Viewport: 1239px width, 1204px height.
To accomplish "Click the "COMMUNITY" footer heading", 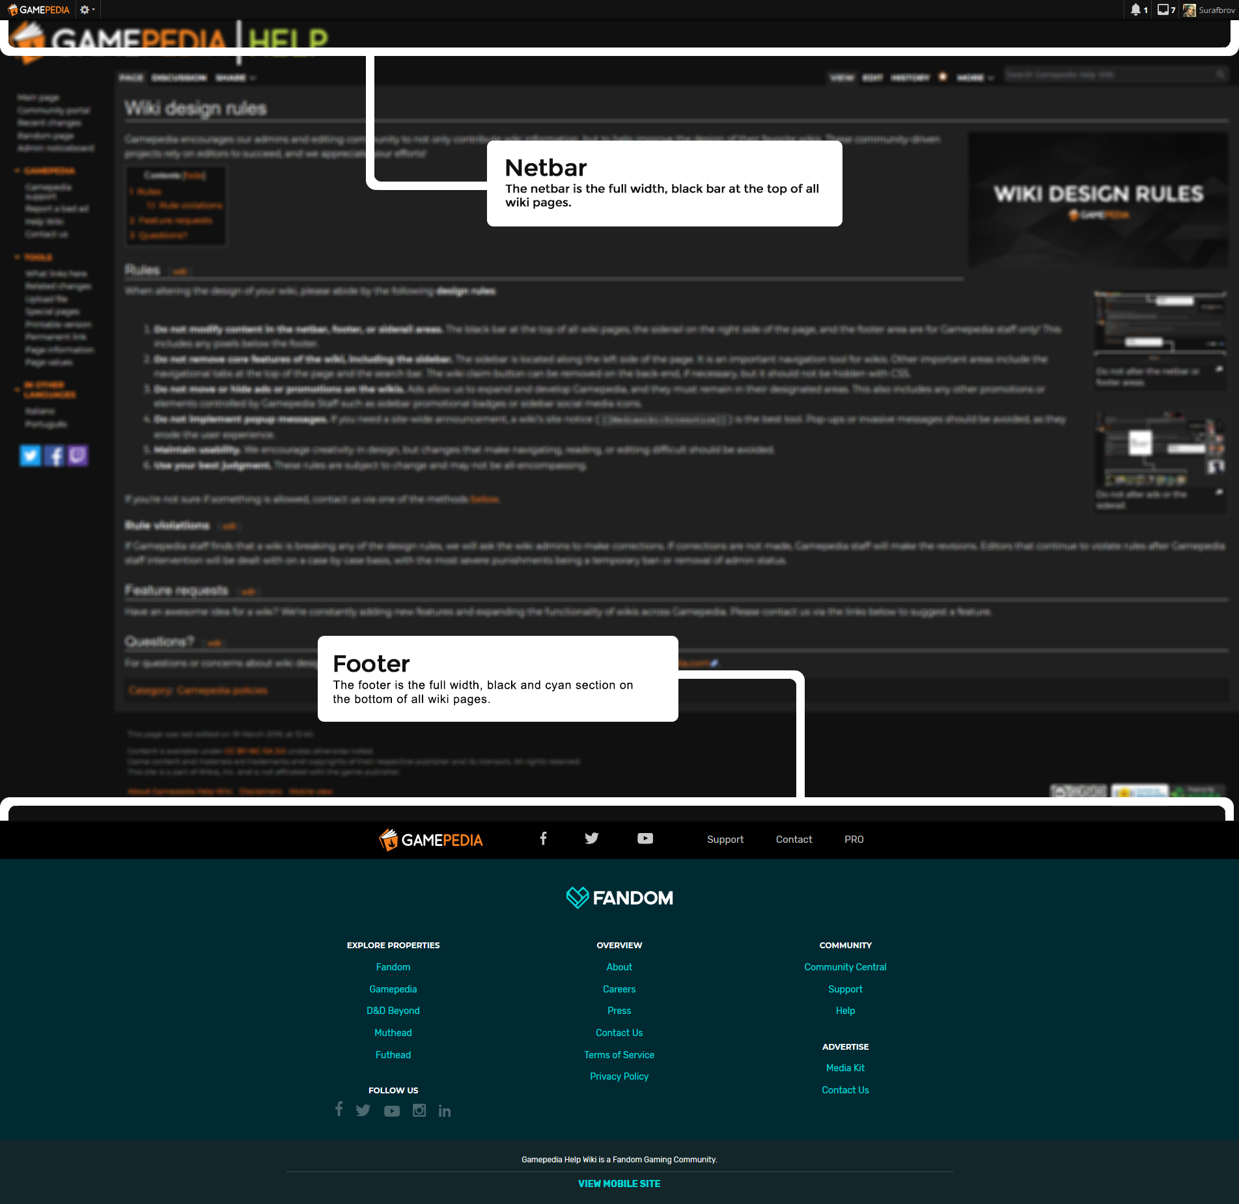I will pyautogui.click(x=845, y=945).
